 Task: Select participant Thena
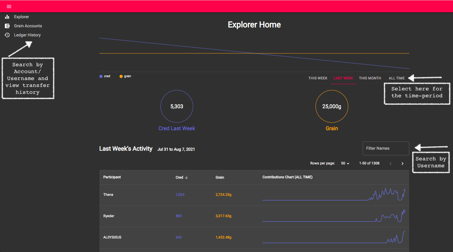click(108, 195)
